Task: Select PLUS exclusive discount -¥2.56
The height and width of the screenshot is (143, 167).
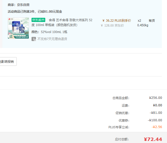Action: click(x=157, y=127)
